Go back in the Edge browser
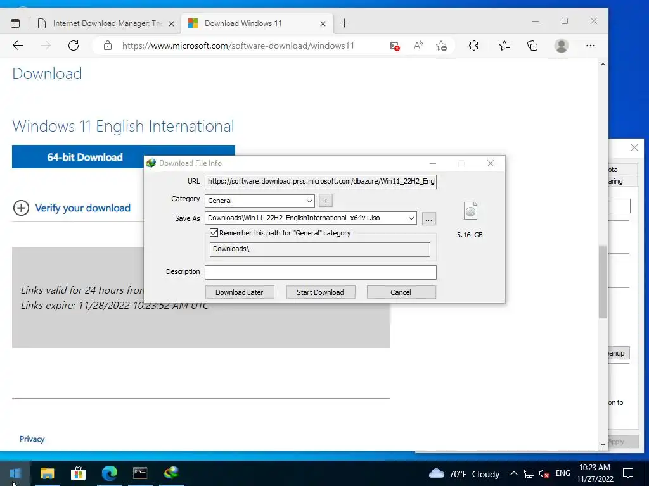Screen dimensions: 649x486 point(18,46)
